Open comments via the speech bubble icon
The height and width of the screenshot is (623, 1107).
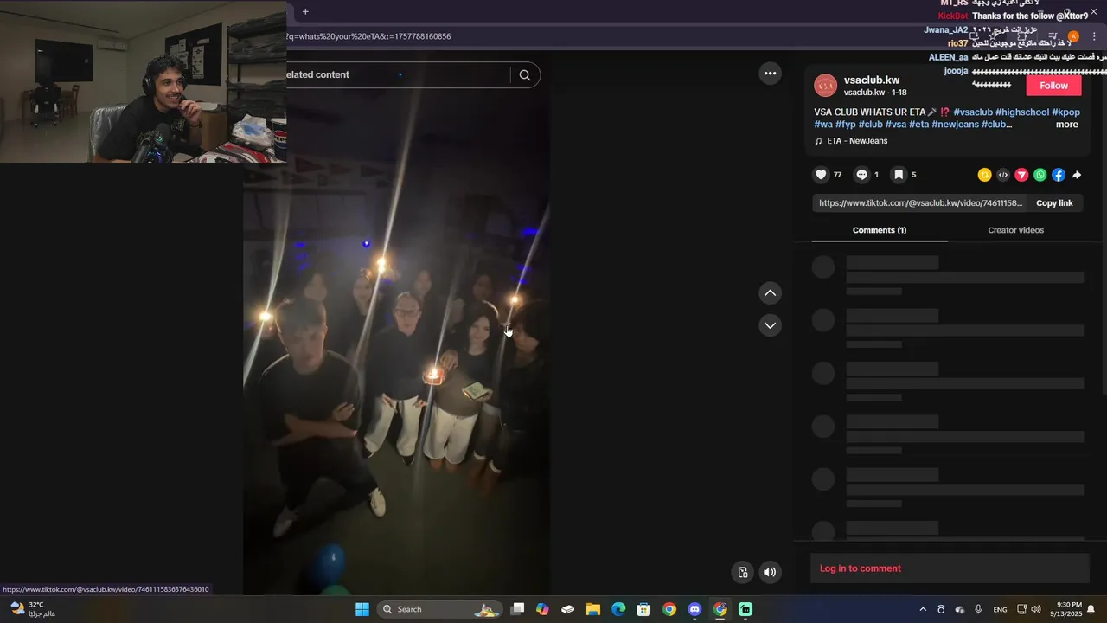coord(861,175)
